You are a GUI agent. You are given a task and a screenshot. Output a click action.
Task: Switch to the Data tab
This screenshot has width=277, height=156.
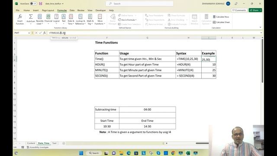[x=72, y=10]
